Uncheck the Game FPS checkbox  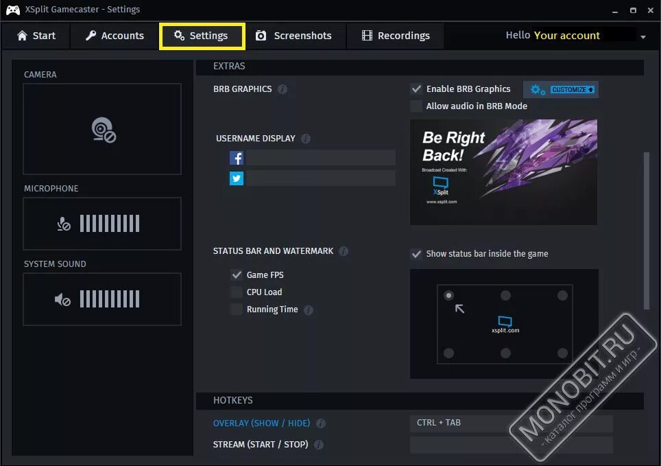[x=237, y=275]
